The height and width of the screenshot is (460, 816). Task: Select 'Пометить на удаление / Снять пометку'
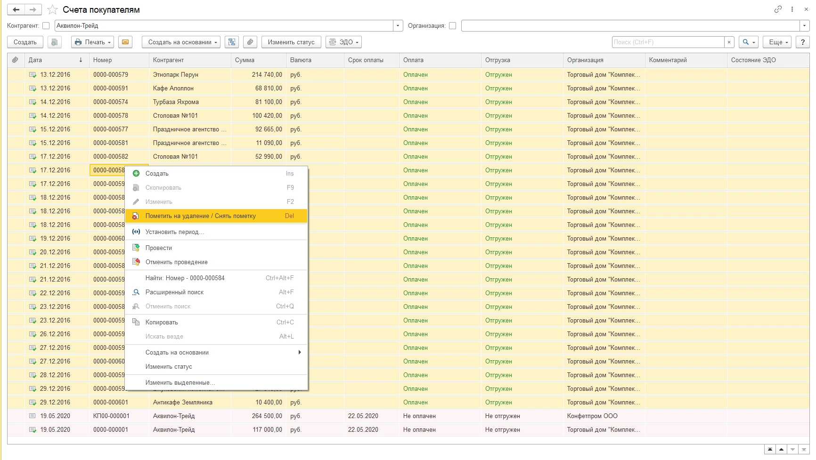click(201, 216)
